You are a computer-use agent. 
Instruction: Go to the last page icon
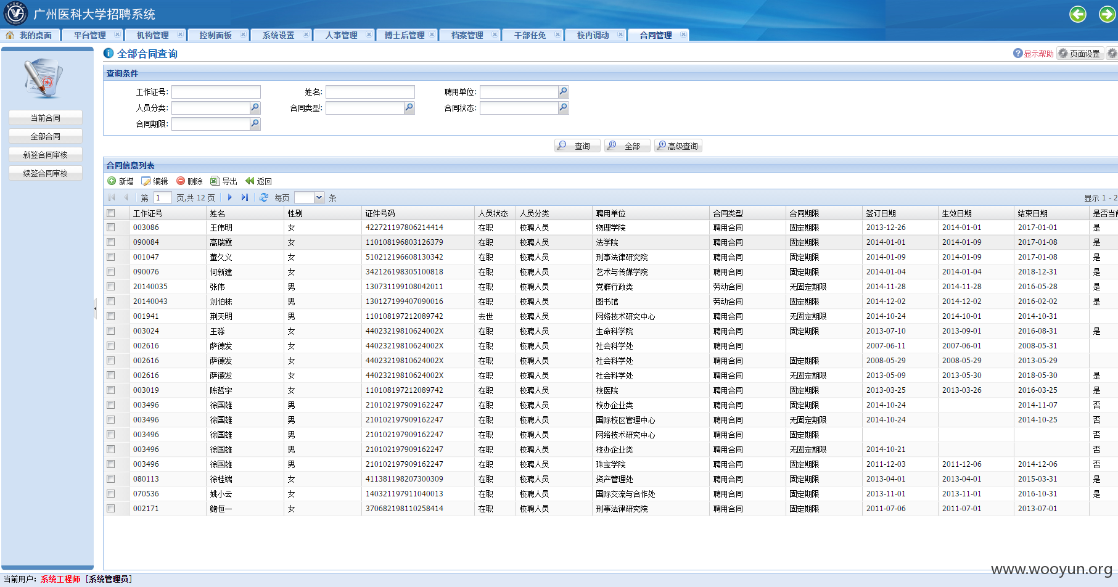[x=245, y=197]
